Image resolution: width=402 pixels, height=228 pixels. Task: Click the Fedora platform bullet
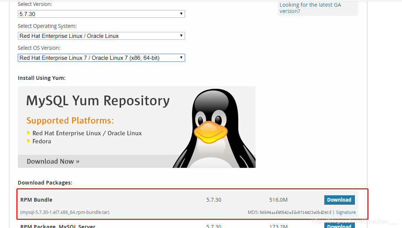[42, 141]
